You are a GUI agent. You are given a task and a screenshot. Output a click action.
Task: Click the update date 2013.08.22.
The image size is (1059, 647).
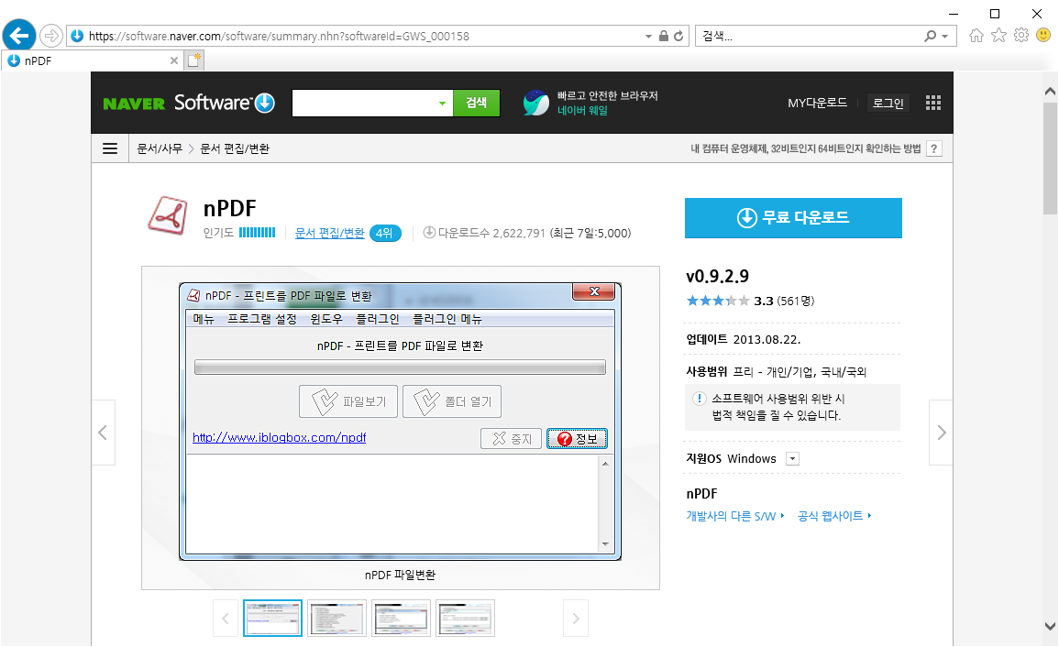click(x=767, y=340)
